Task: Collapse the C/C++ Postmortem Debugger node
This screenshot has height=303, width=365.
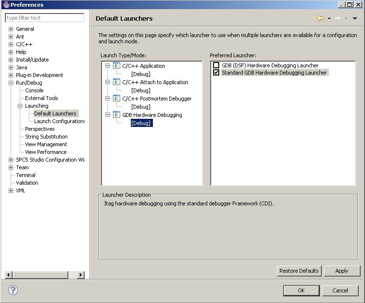Action: [107, 99]
